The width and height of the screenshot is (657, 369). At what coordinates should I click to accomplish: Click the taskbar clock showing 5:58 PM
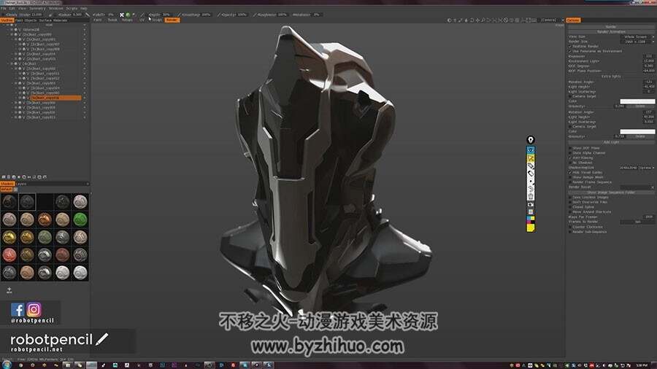(642, 365)
